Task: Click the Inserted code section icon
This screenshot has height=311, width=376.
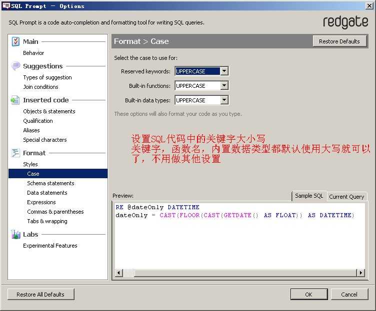Action: pos(15,100)
